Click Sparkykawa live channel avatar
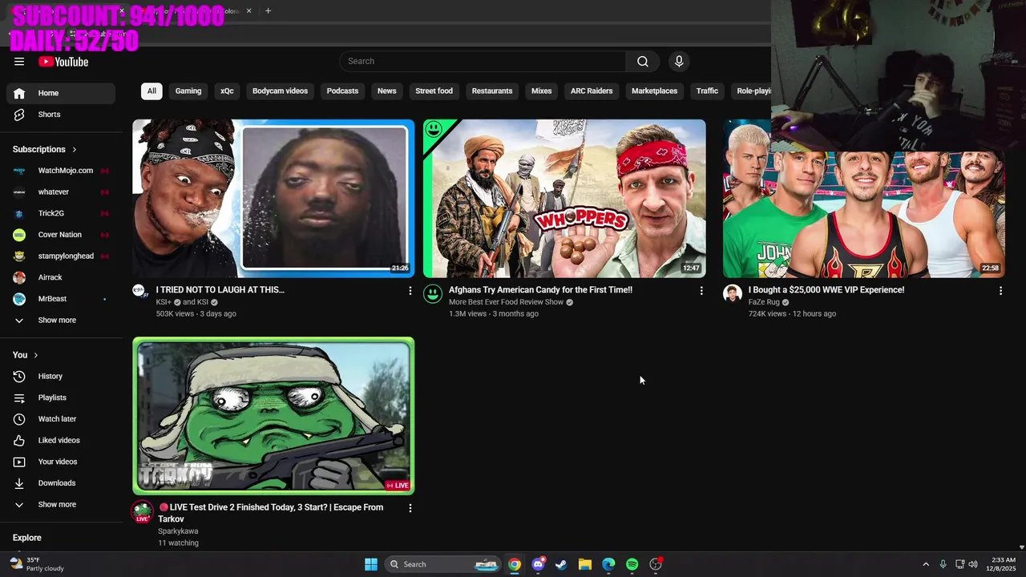The image size is (1026, 577). pyautogui.click(x=143, y=512)
